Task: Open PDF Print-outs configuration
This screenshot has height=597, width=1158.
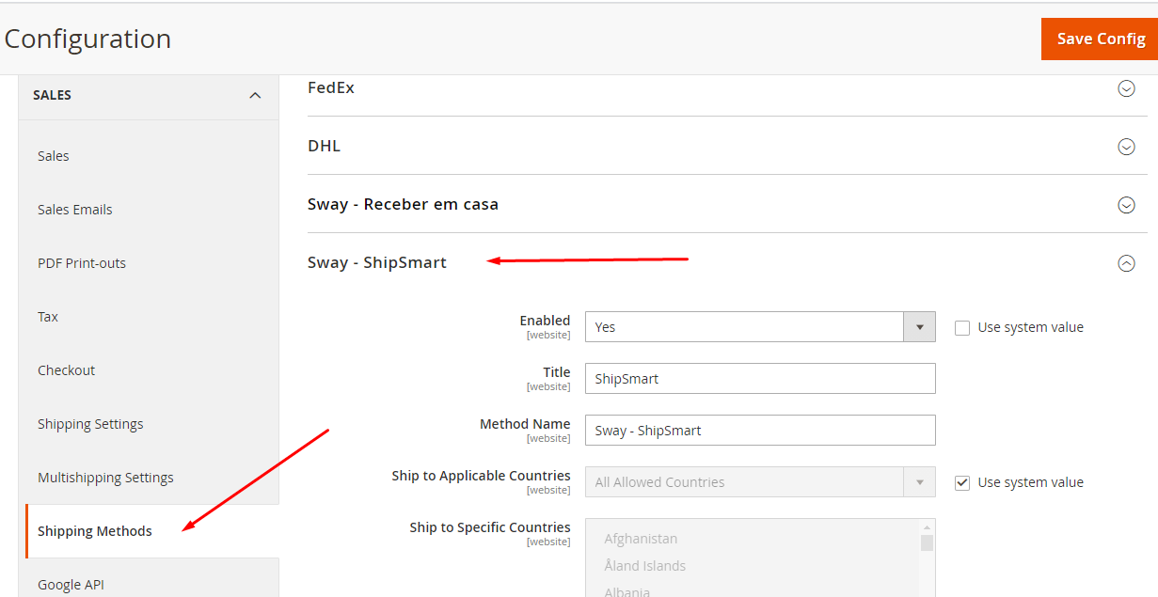Action: (82, 263)
